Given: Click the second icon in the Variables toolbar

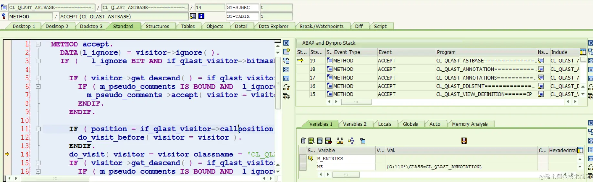Looking at the screenshot, I should (x=311, y=141).
